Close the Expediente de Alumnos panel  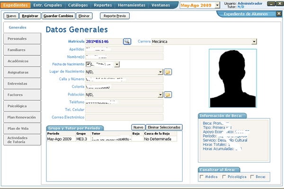point(279,14)
